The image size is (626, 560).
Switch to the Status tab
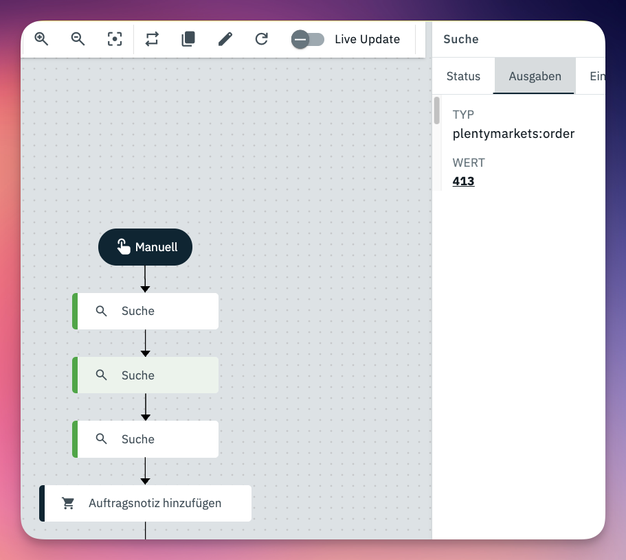point(463,76)
